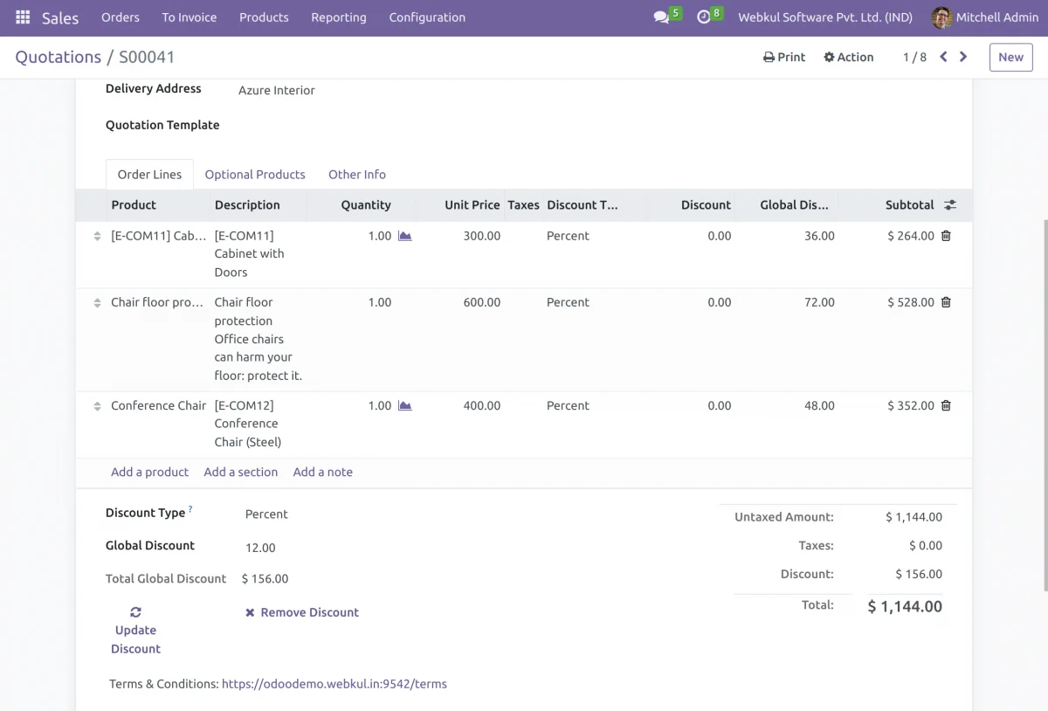Open forecast chart for Conference Chair quantity

[404, 405]
